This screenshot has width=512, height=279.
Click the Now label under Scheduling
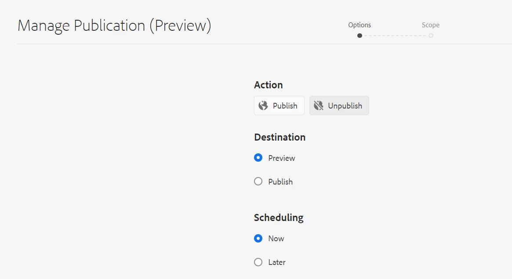tap(276, 239)
